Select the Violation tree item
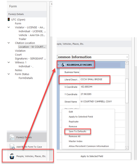The width and height of the screenshot is (137, 164). [x=20, y=51]
